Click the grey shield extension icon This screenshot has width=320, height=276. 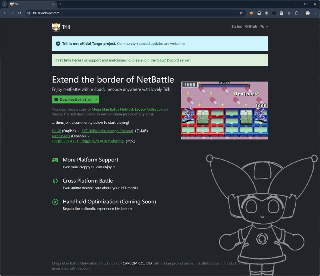(266, 13)
